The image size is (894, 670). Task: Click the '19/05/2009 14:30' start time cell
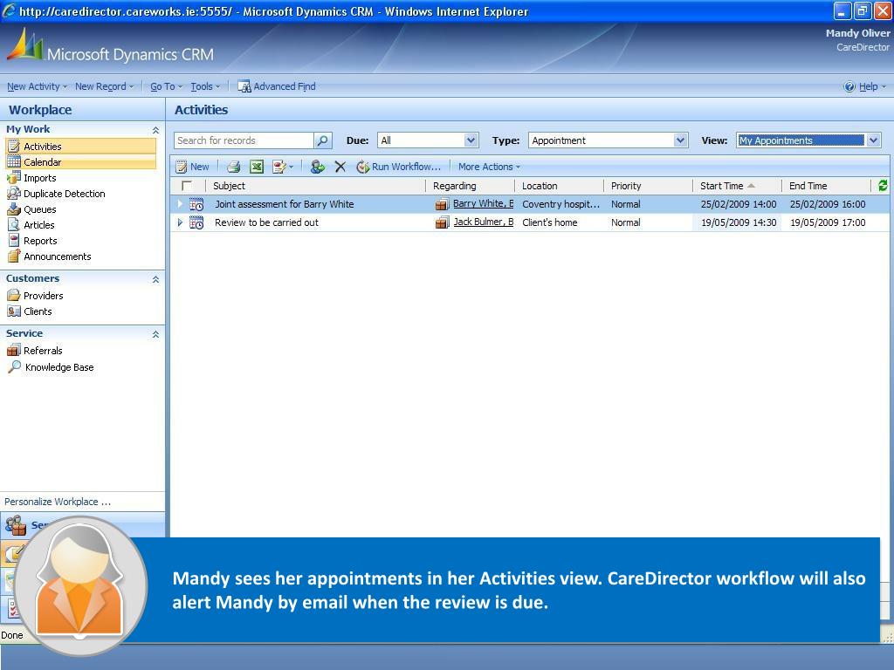(739, 222)
